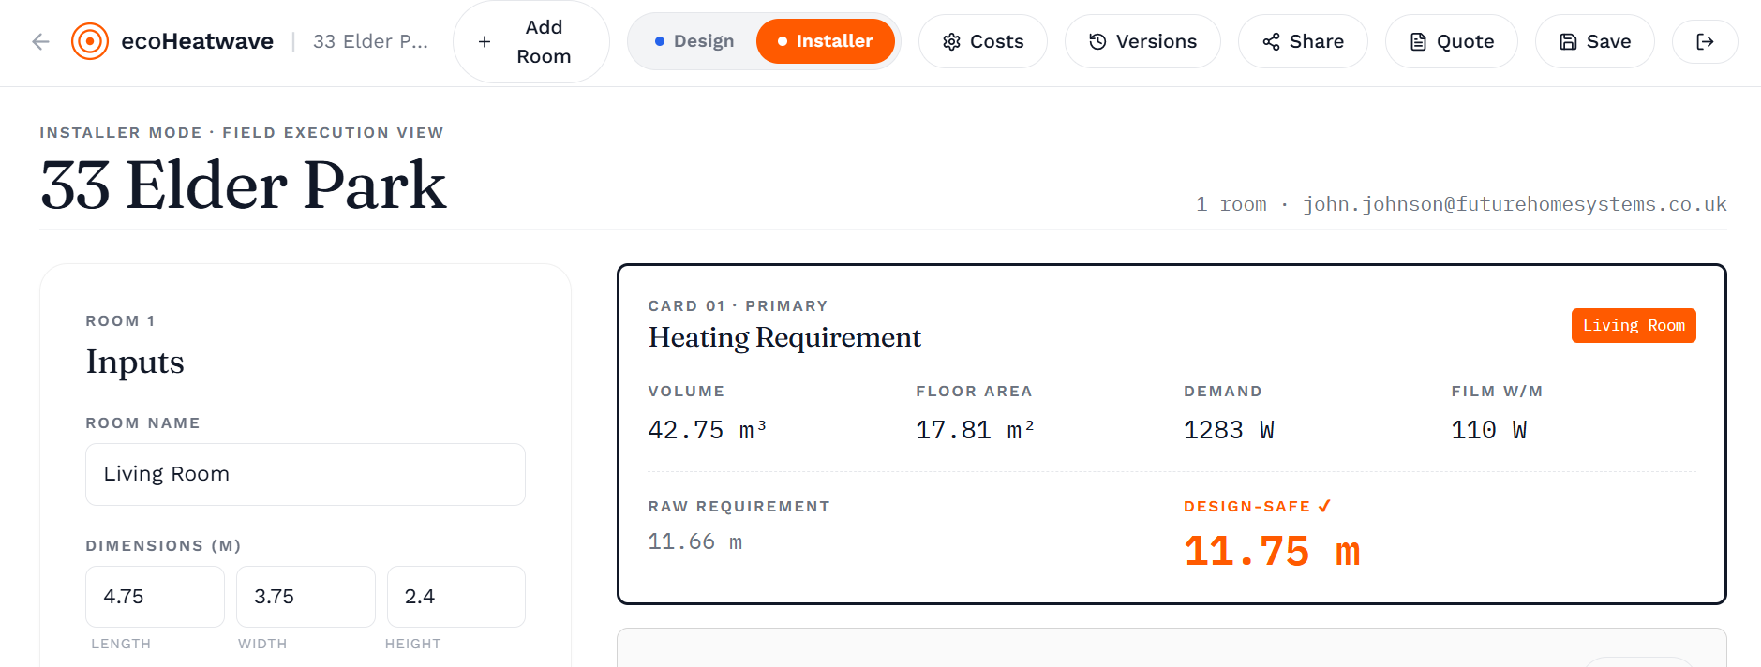
Task: Click the Costs gear icon
Action: pos(951,41)
